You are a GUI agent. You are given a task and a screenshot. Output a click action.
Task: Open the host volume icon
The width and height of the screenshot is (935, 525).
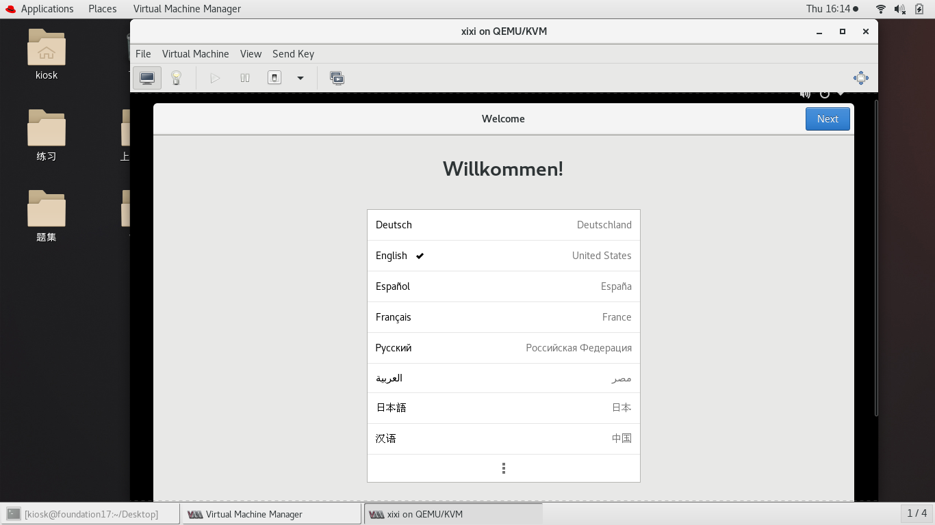[900, 9]
